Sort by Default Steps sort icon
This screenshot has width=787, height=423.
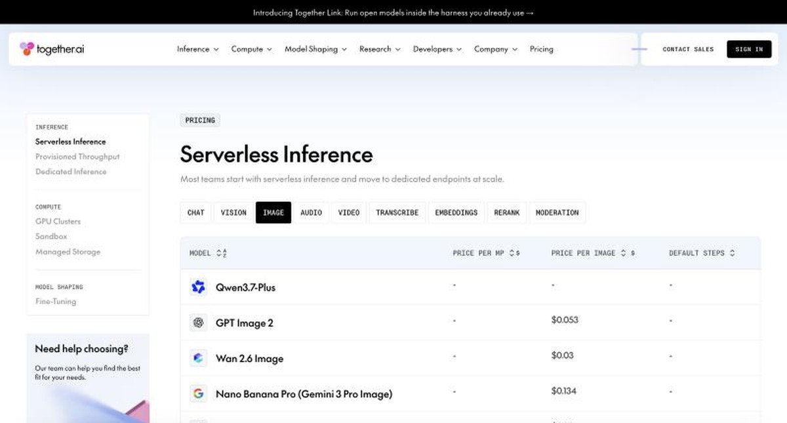732,253
